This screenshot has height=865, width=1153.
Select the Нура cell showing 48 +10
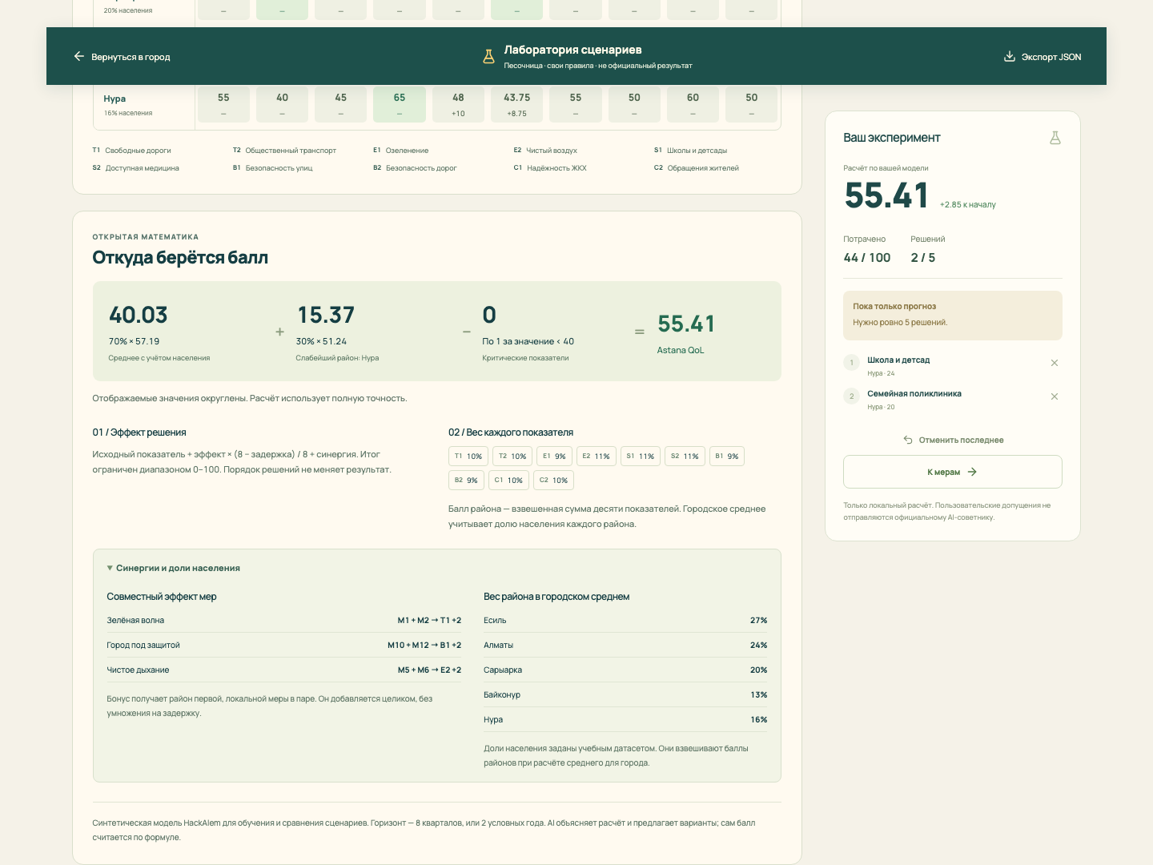[458, 105]
